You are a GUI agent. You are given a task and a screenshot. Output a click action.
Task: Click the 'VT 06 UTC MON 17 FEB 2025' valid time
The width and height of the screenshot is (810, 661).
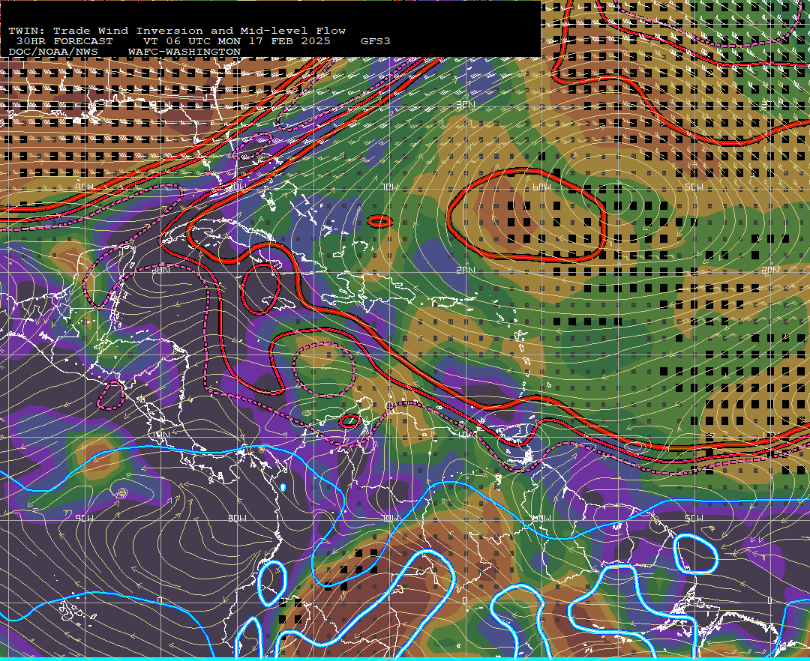(x=236, y=41)
